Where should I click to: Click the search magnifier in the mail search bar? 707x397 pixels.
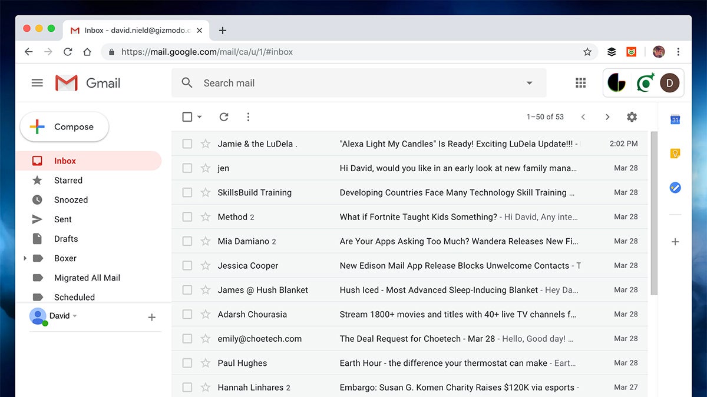pyautogui.click(x=187, y=83)
